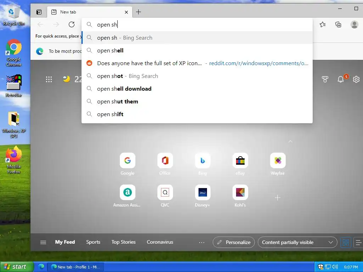
Task: Add a new browser tab
Action: (139, 12)
